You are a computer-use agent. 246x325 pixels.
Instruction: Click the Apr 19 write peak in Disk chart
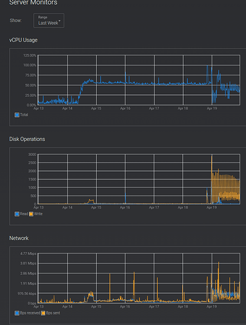212,157
